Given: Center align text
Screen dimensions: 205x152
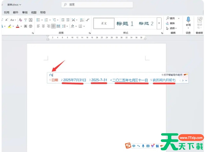Looking at the screenshot, I should pyautogui.click(x=43, y=26).
